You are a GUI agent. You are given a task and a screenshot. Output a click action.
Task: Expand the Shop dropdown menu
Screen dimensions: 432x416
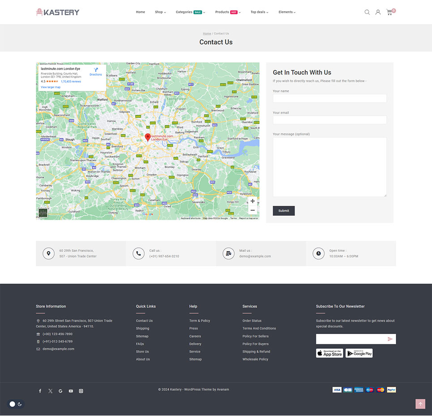click(160, 12)
